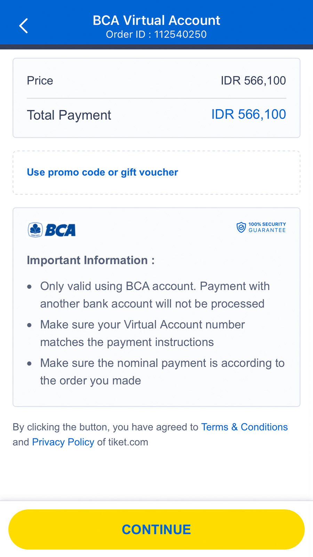Tap the Important Information heading

click(91, 260)
